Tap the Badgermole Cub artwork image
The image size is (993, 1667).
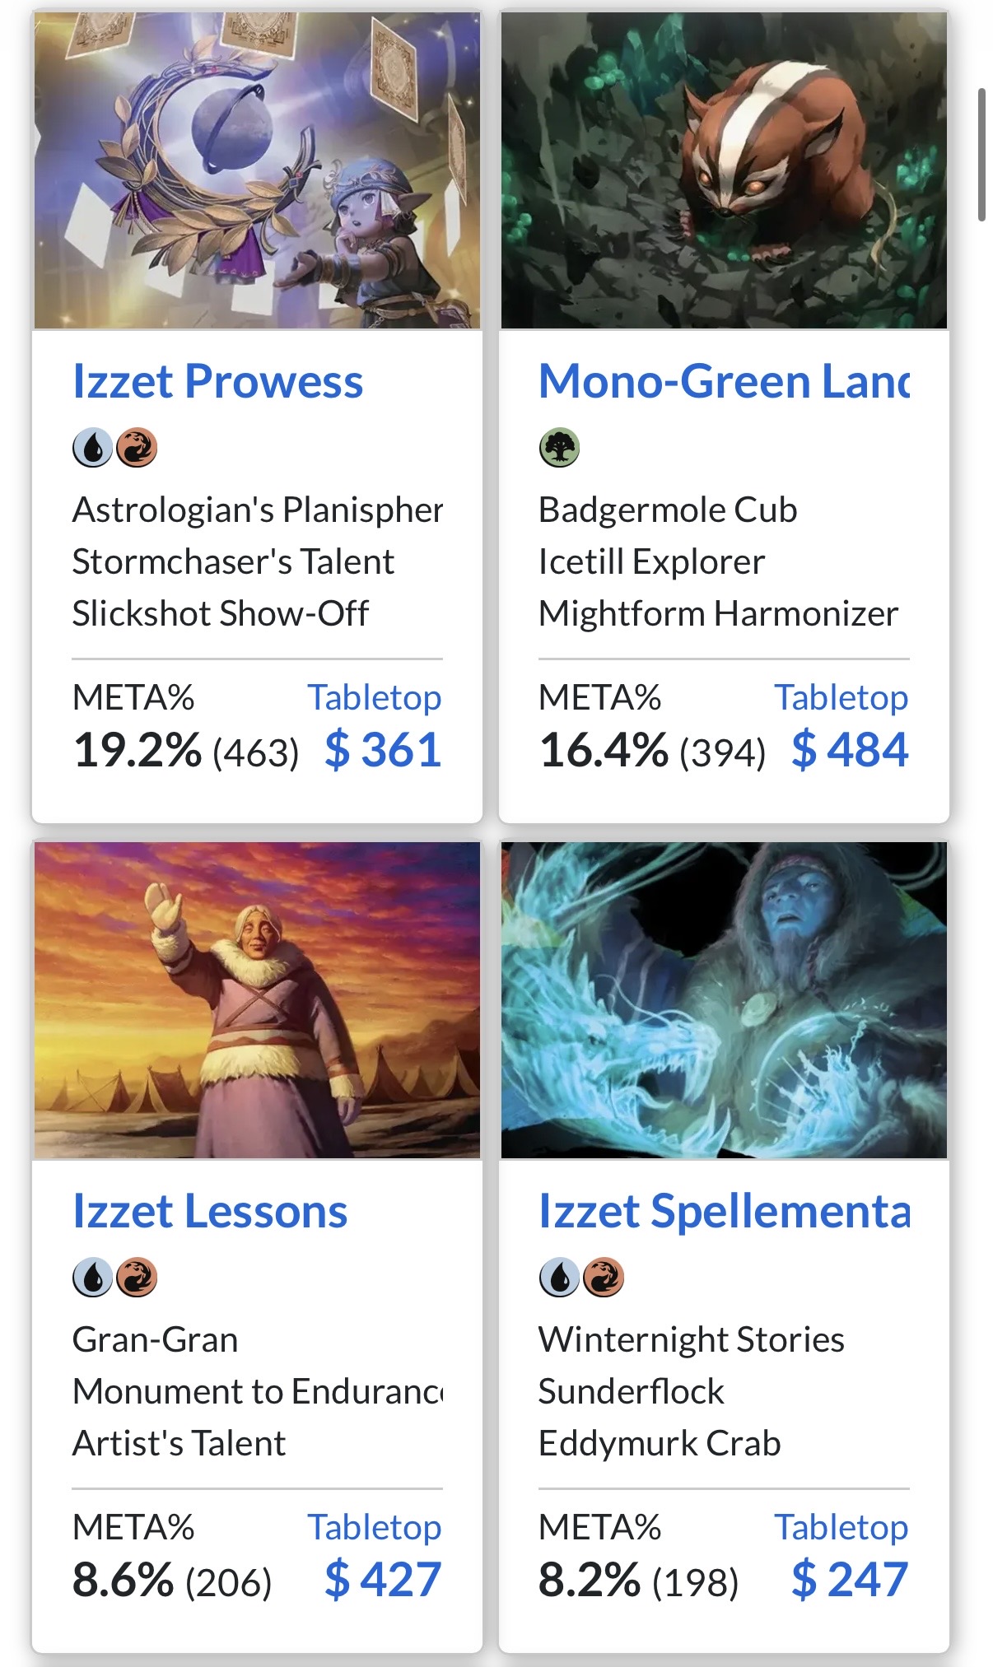point(724,170)
